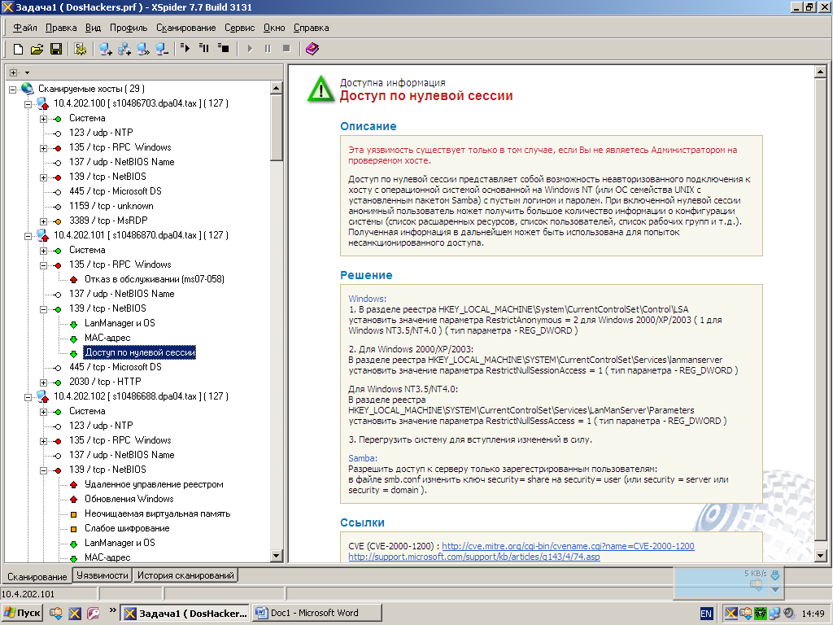Stop scanning of all hosts
Image resolution: width=833 pixels, height=625 pixels.
(x=223, y=49)
